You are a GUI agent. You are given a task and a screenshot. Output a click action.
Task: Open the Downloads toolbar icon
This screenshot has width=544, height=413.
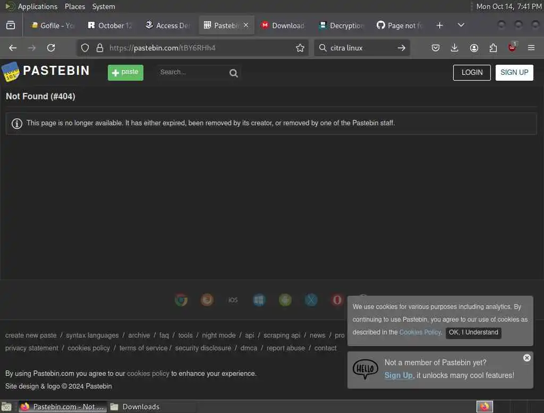click(455, 48)
